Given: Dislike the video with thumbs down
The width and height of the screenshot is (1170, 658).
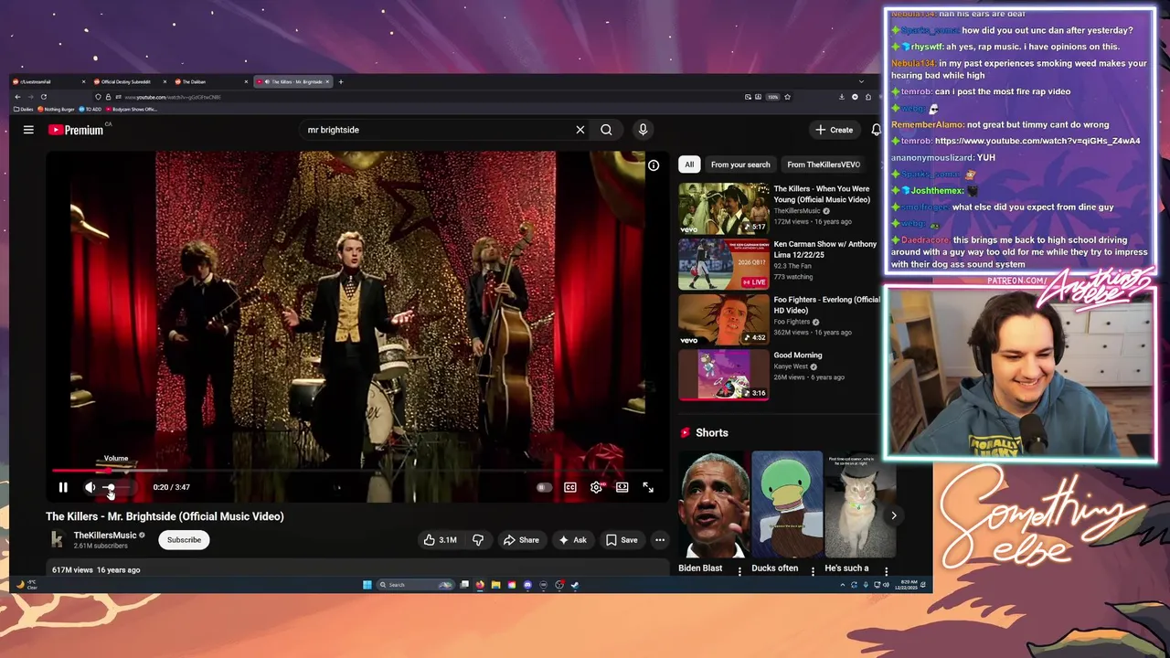Looking at the screenshot, I should [x=477, y=540].
